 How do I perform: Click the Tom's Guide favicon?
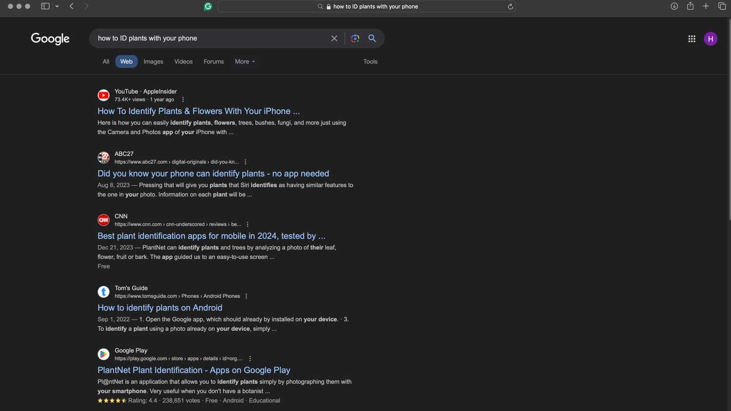tap(103, 292)
